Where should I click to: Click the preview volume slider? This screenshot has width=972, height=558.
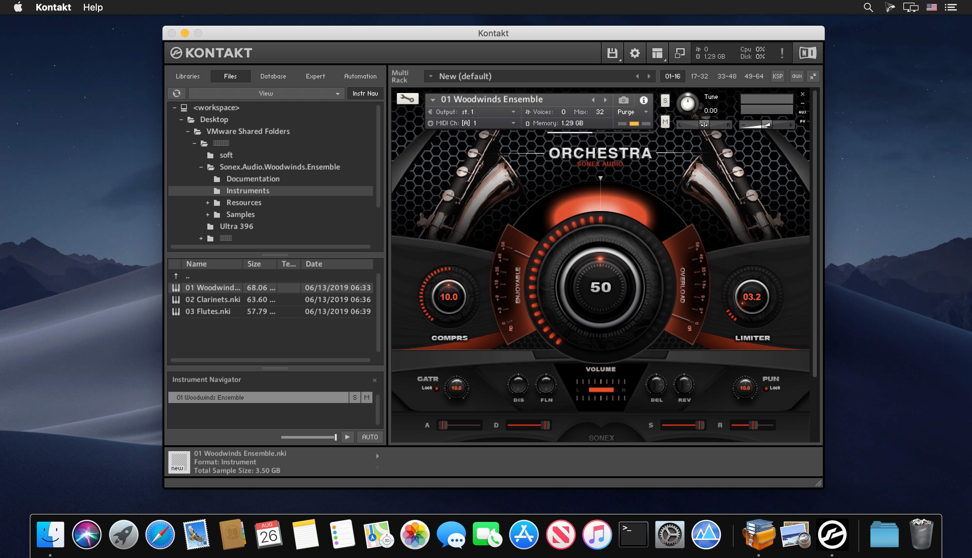point(309,437)
